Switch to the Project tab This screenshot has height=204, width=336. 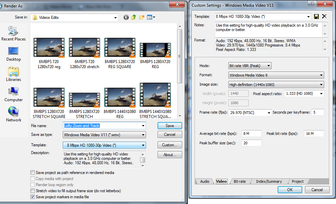298,181
